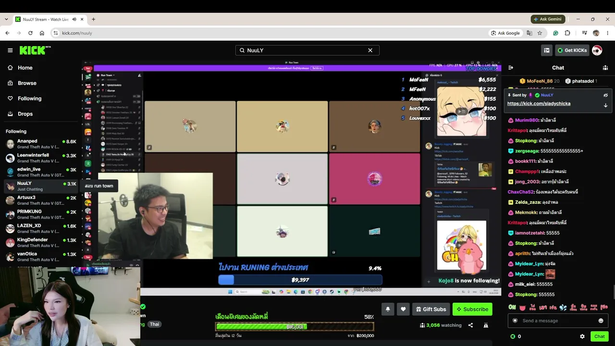The image size is (615, 346).
Task: Click phatsadol in the gifter leaderboard
Action: (580, 81)
